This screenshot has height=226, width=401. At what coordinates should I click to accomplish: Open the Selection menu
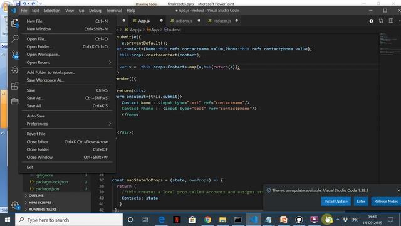52,11
